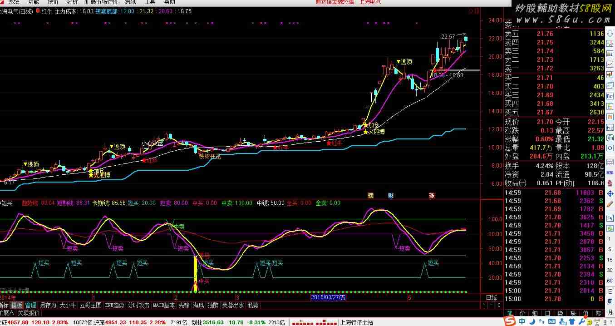Select the blue four-arrow move icon
The image size is (615, 326).
[610, 194]
